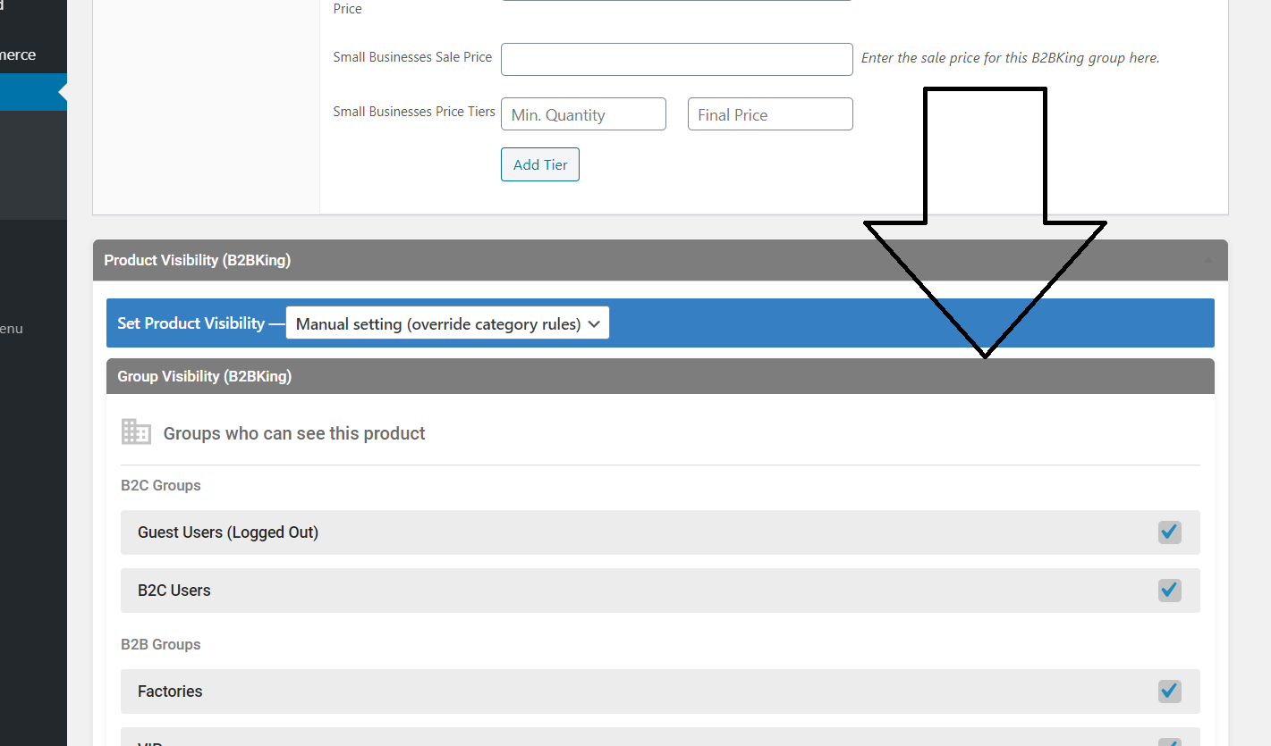Toggle the Guest Users (Logged Out) checkbox
Viewport: 1271px width, 746px height.
1169,532
